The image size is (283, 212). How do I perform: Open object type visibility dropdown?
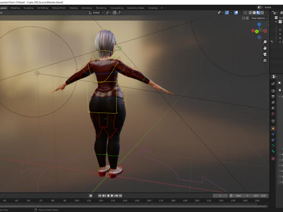coord(221,13)
